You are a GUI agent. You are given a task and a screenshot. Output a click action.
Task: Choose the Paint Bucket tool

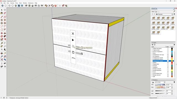[2, 13]
